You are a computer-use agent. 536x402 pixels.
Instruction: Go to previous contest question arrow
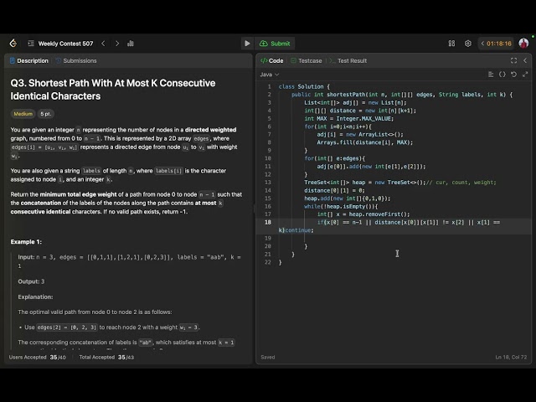103,44
